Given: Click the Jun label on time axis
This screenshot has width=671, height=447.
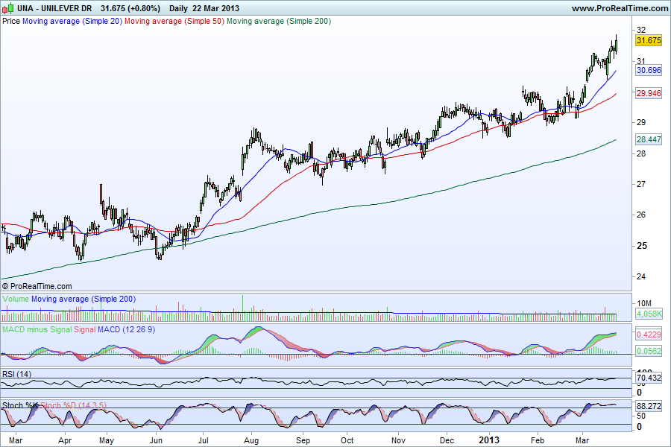Looking at the screenshot, I should coord(156,440).
